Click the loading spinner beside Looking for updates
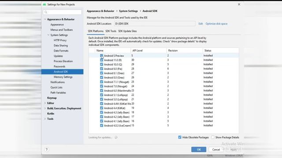Screen dimensions: 282x158 116,137
